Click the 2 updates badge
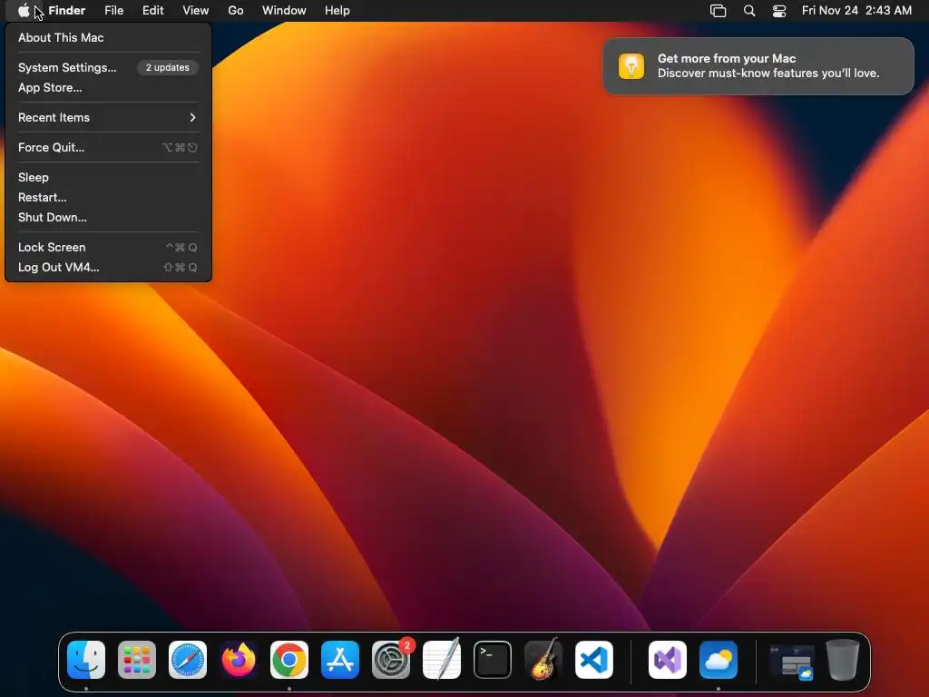Viewport: 929px width, 697px height. click(x=168, y=67)
